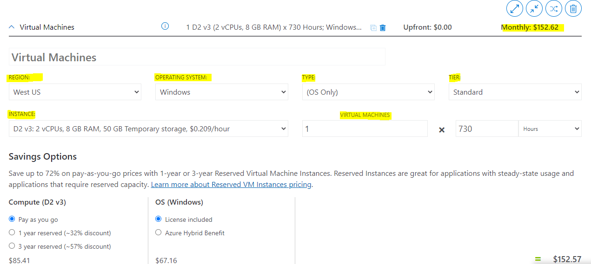Click the Virtual Machines name title field
The width and height of the screenshot is (591, 264).
click(197, 57)
